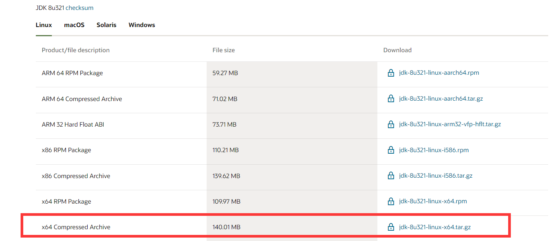552x241 pixels.
Task: Click the 'Download' column header
Action: click(x=398, y=50)
